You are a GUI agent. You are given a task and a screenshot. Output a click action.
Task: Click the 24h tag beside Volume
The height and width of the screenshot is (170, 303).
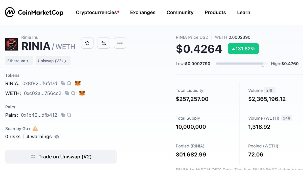pos(270,90)
